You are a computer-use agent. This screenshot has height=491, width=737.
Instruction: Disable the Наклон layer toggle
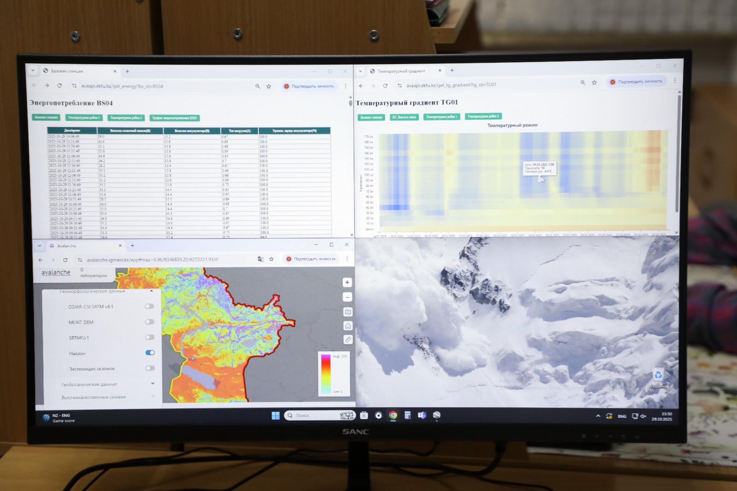[x=150, y=353]
